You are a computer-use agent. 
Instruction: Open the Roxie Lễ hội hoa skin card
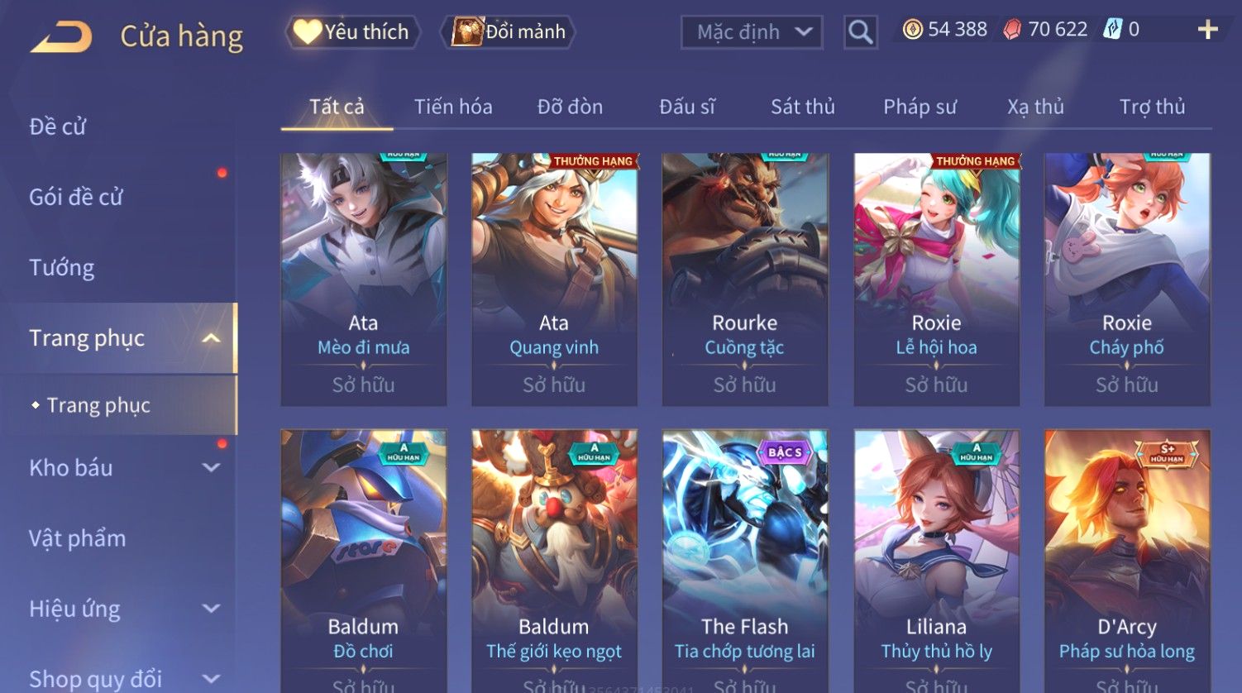click(936, 280)
